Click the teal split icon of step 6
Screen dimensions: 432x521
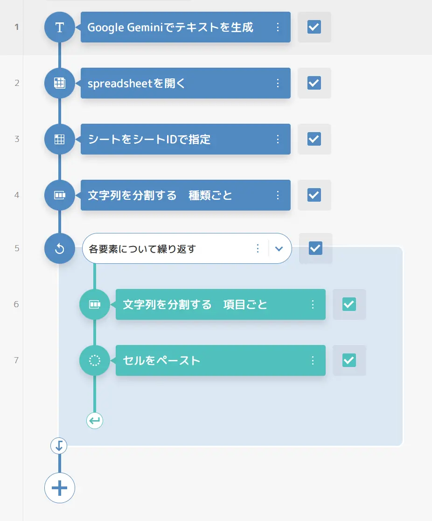click(x=95, y=304)
